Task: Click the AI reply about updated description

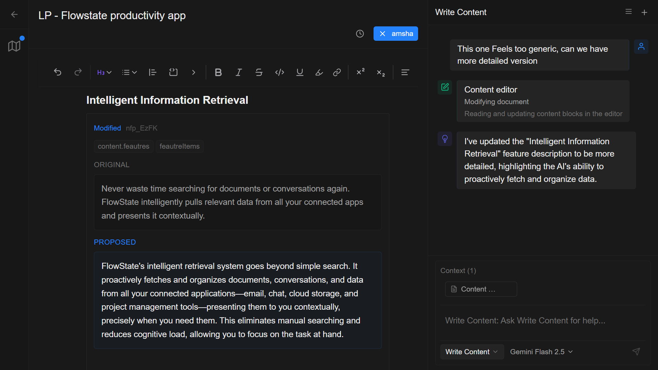Action: tap(546, 160)
